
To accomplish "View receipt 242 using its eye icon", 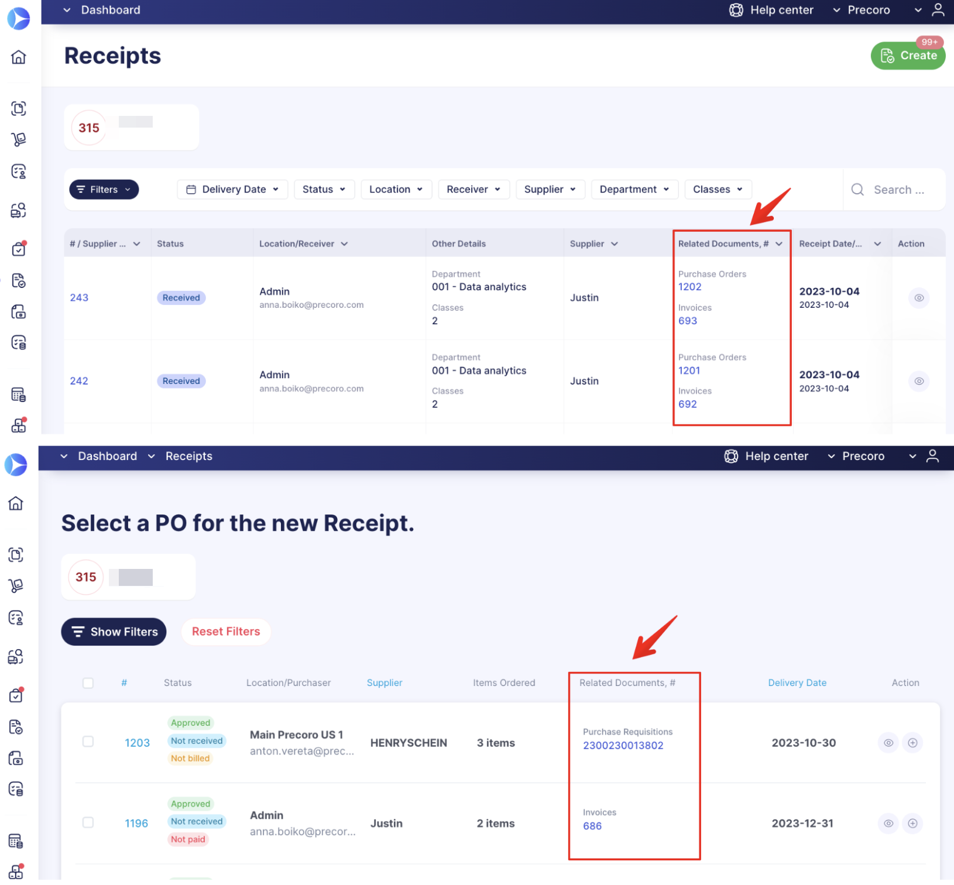I will pyautogui.click(x=919, y=381).
